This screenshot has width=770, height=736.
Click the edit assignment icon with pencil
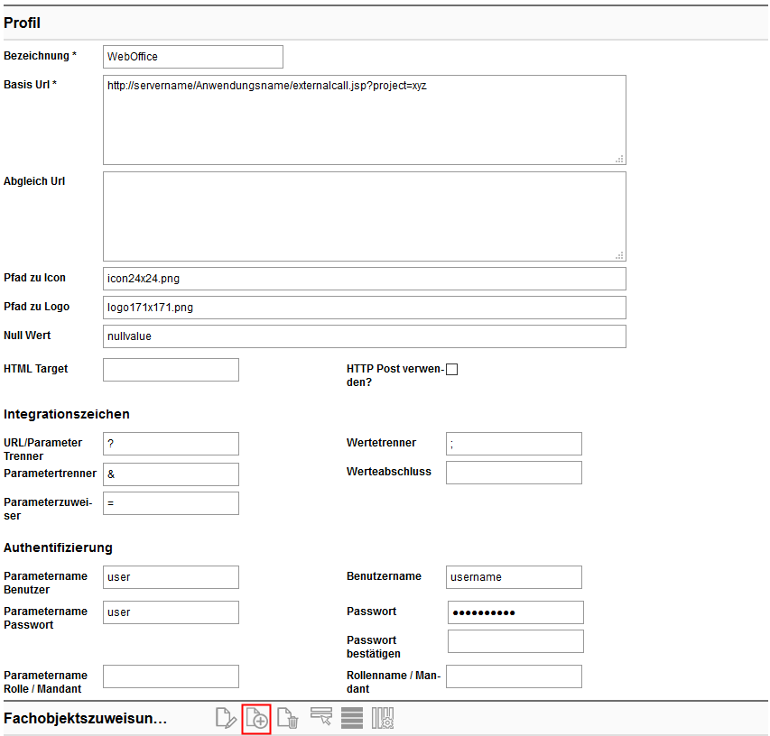(x=226, y=718)
